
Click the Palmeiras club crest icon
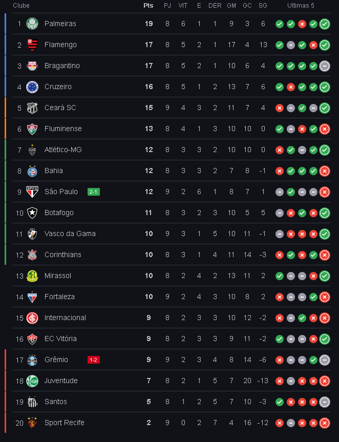32,24
